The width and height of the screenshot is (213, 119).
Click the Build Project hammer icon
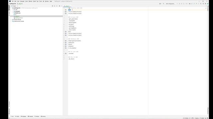click(x=163, y=4)
